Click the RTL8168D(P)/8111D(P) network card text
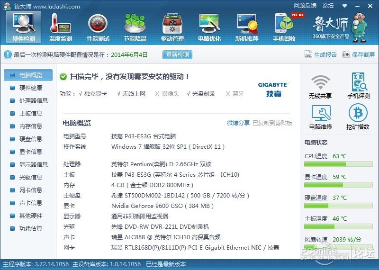 click(x=195, y=248)
